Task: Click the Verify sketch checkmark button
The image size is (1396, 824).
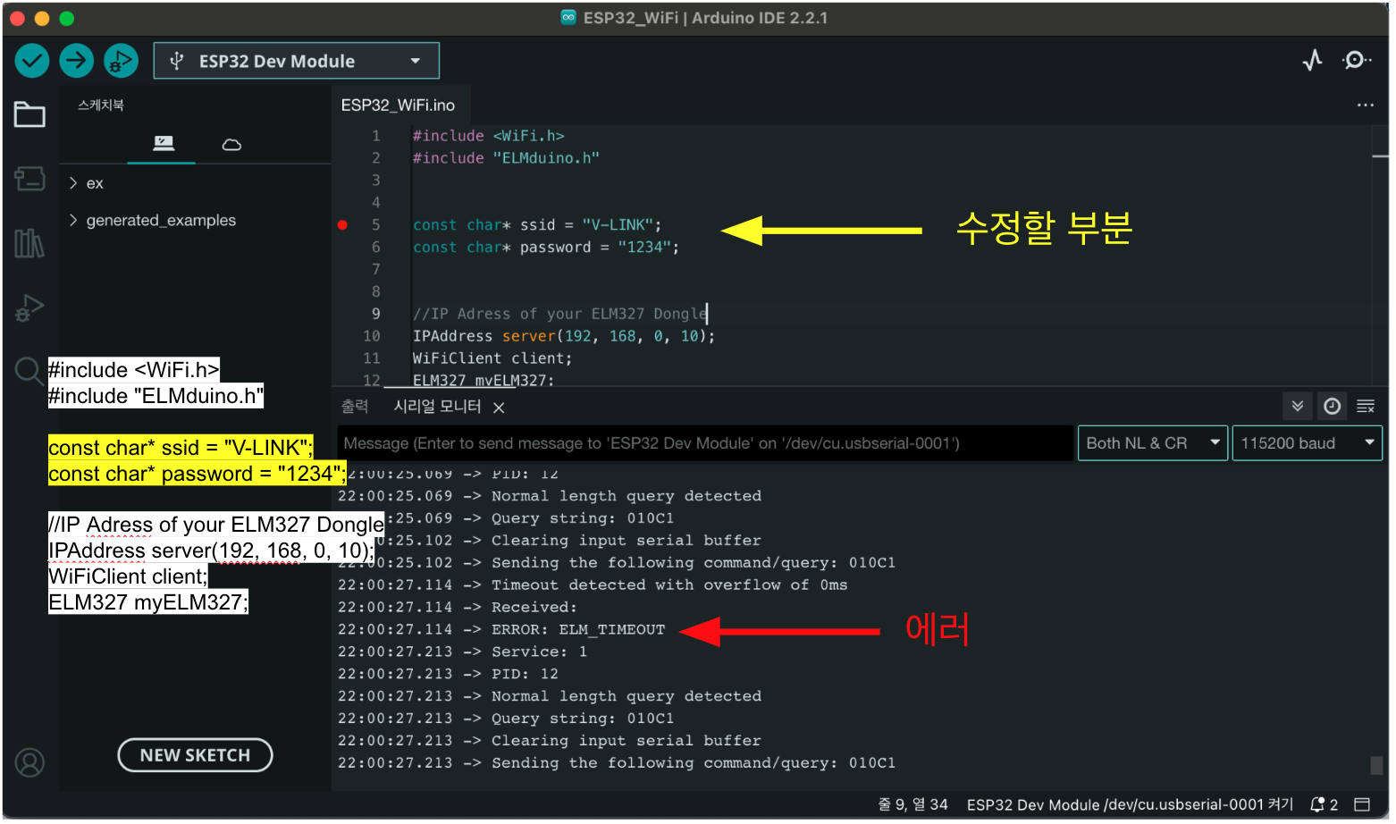Action: point(32,61)
